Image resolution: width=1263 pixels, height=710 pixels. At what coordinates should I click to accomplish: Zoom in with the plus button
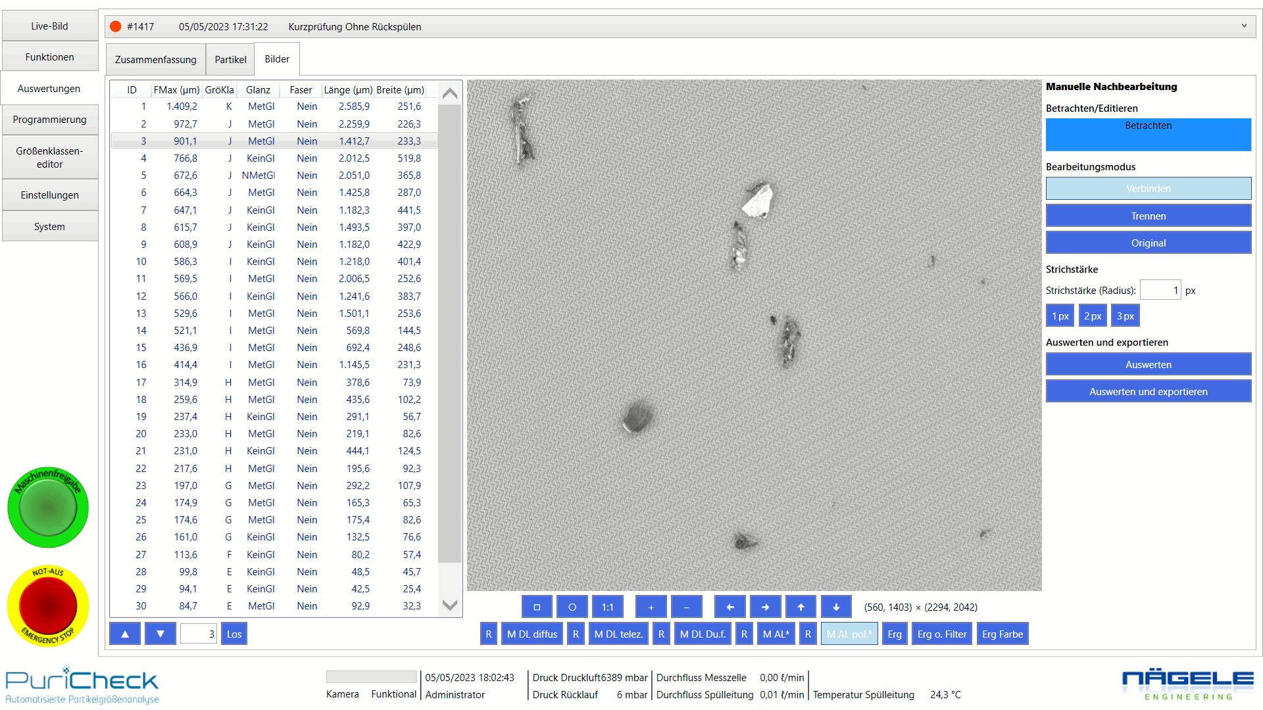pyautogui.click(x=651, y=607)
